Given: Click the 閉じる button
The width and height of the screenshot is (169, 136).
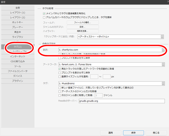Looking at the screenshot, I should (156, 133).
